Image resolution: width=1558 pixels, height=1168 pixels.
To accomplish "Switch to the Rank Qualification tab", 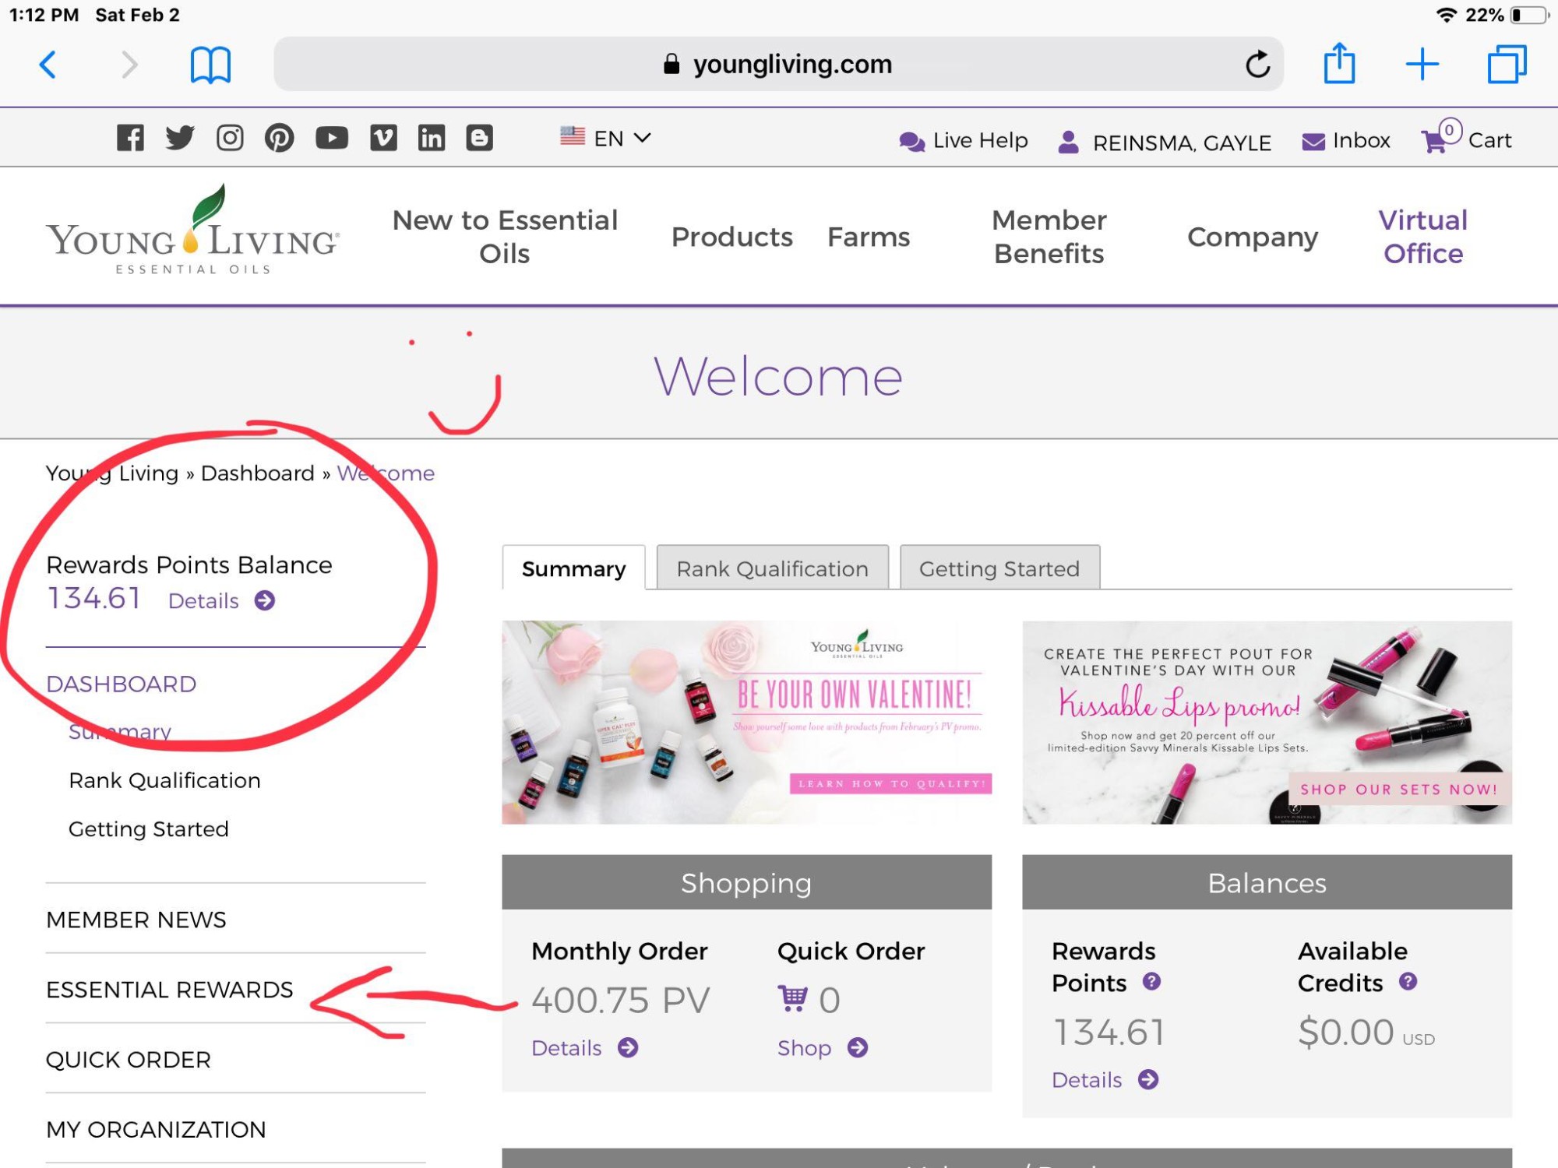I will [x=772, y=568].
